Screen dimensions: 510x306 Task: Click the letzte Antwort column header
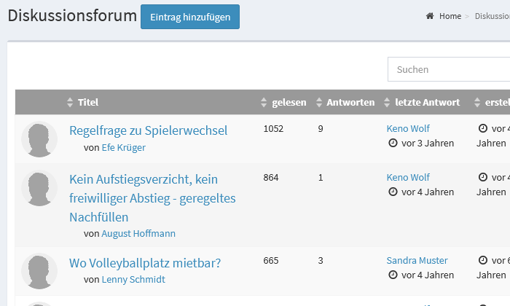[428, 102]
